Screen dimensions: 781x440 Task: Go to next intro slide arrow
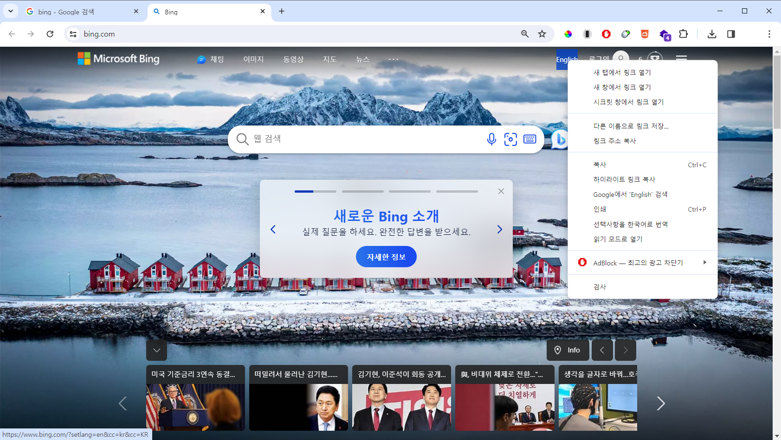(x=499, y=229)
